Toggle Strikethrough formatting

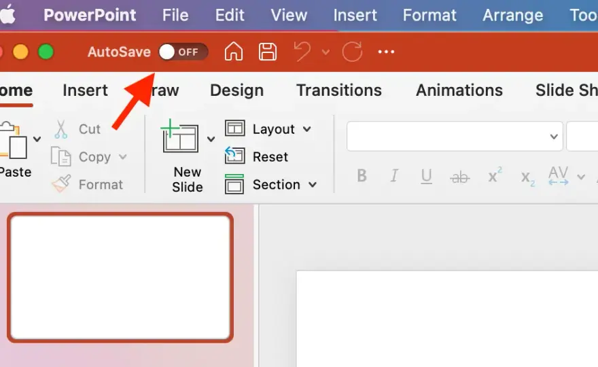pos(459,177)
